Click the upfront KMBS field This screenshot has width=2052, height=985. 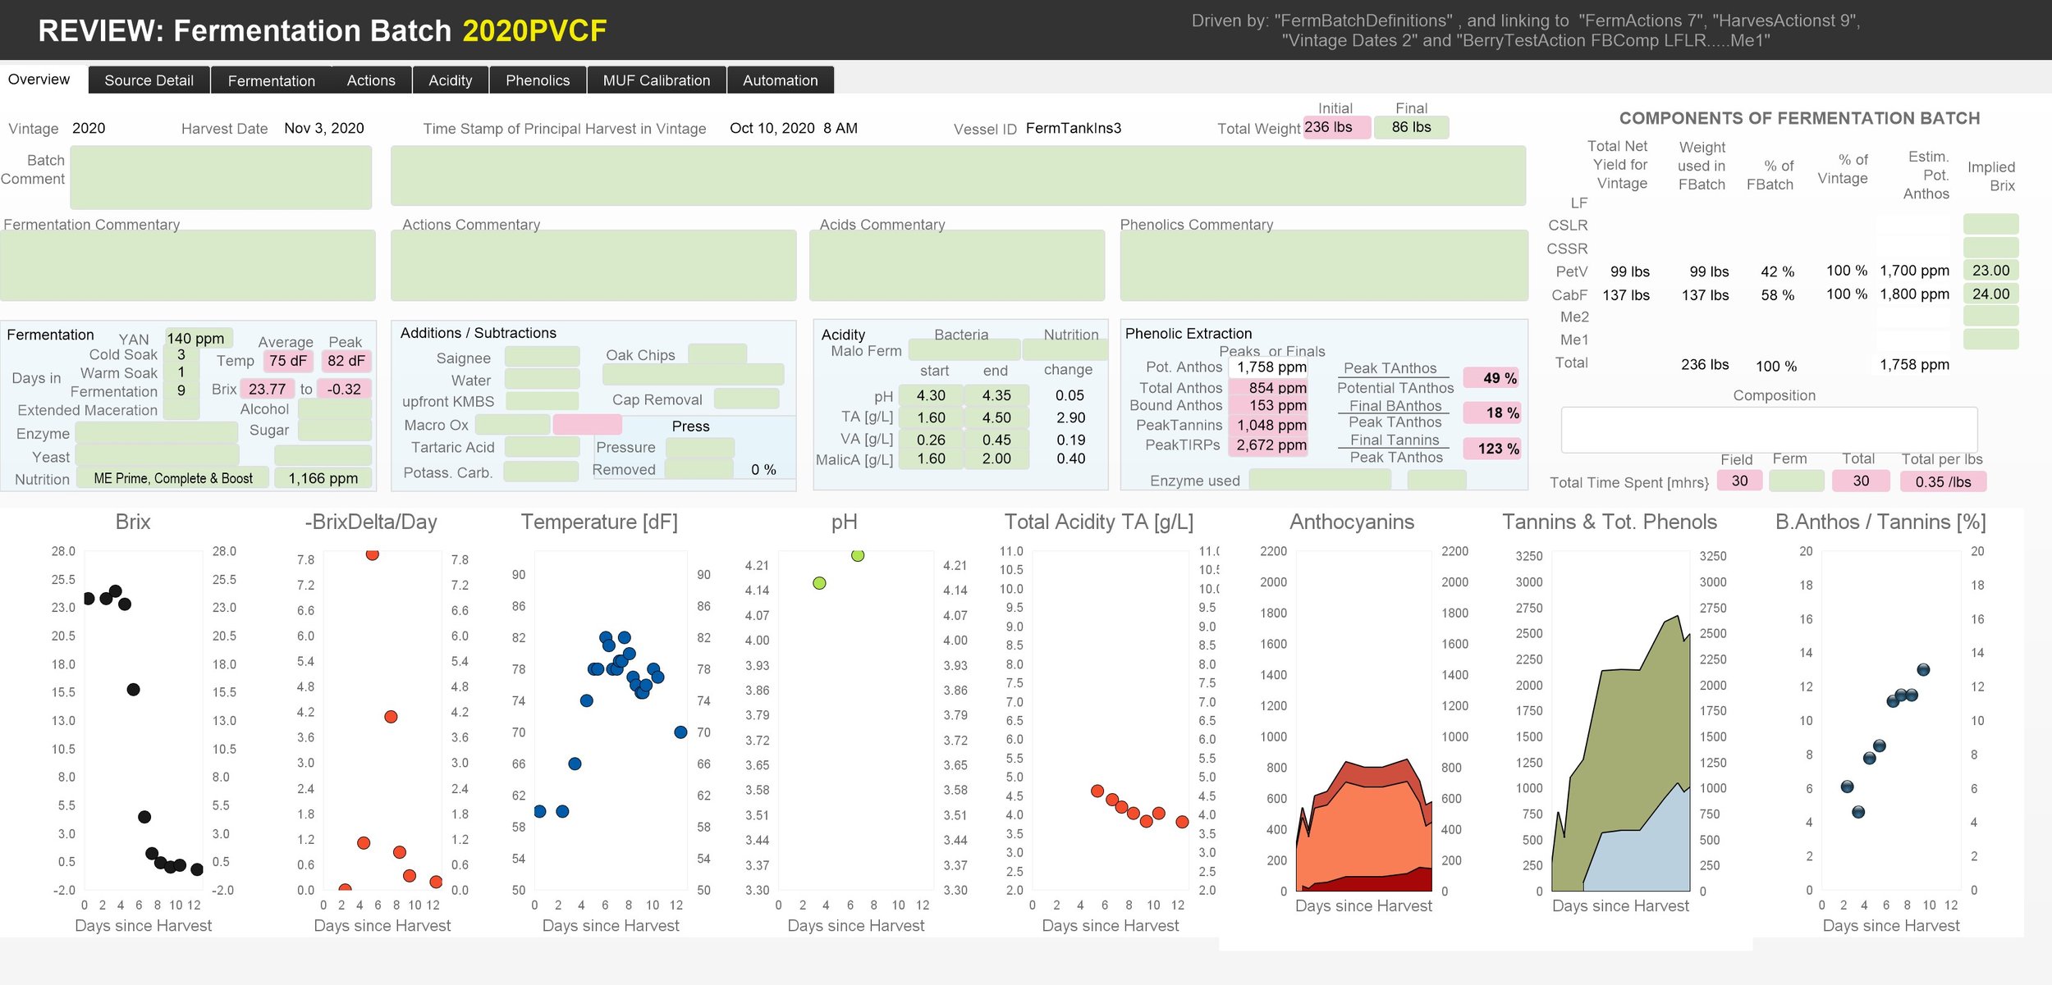pyautogui.click(x=542, y=401)
